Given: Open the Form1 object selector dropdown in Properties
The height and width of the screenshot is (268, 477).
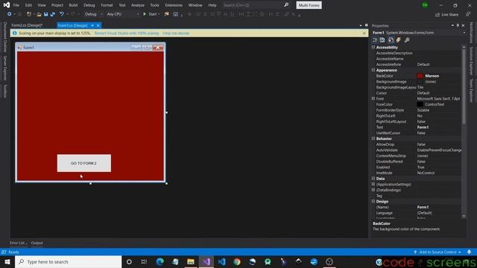Looking at the screenshot, I should click(x=464, y=33).
